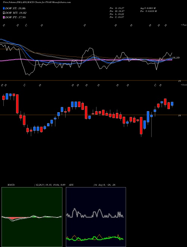Click the blue swatch beside DOW ST
Screen dimensions: 187x247
coord(4,8)
